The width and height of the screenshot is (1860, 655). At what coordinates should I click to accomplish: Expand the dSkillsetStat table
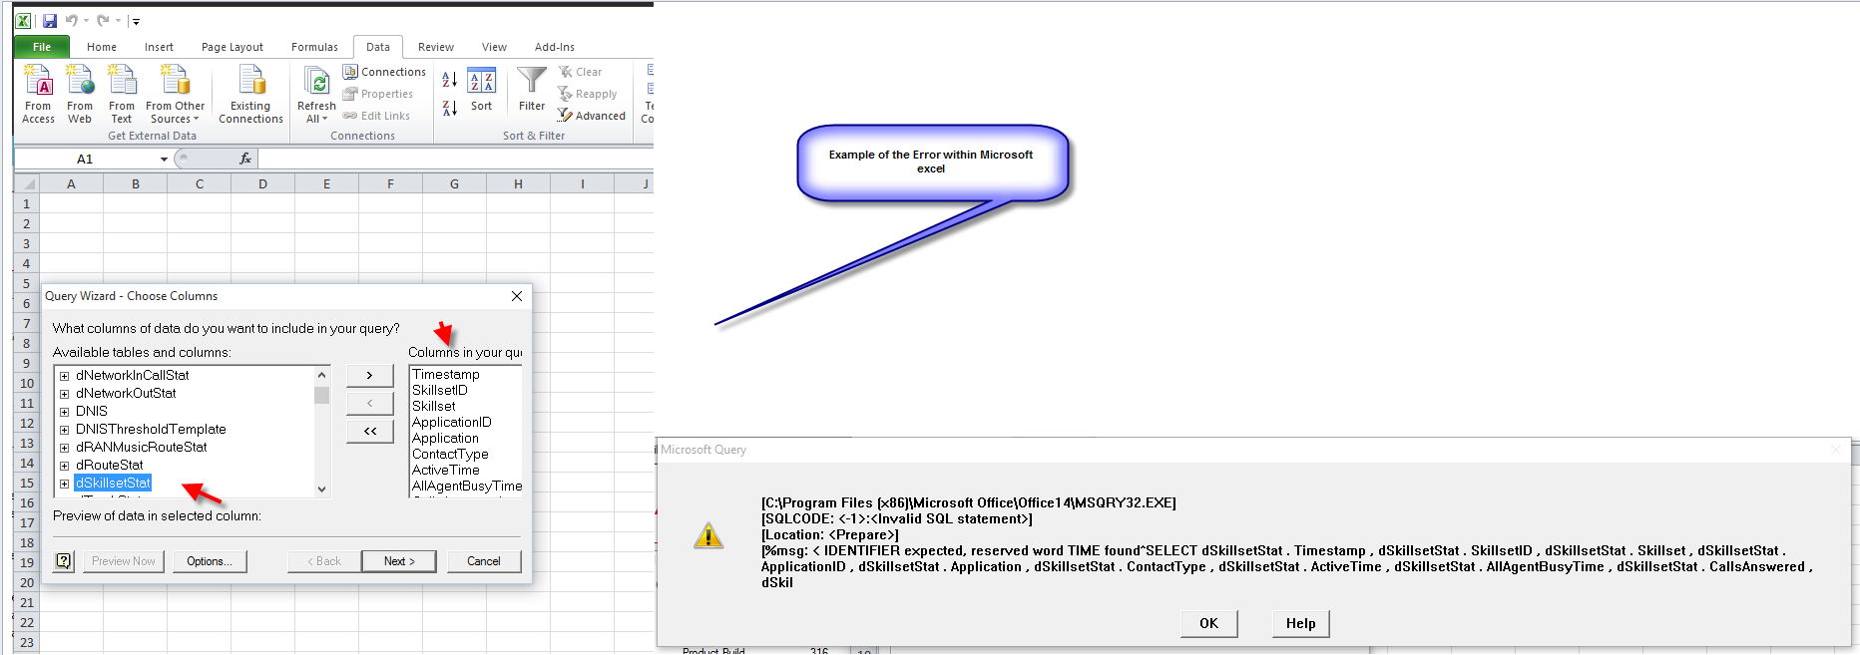pyautogui.click(x=65, y=484)
